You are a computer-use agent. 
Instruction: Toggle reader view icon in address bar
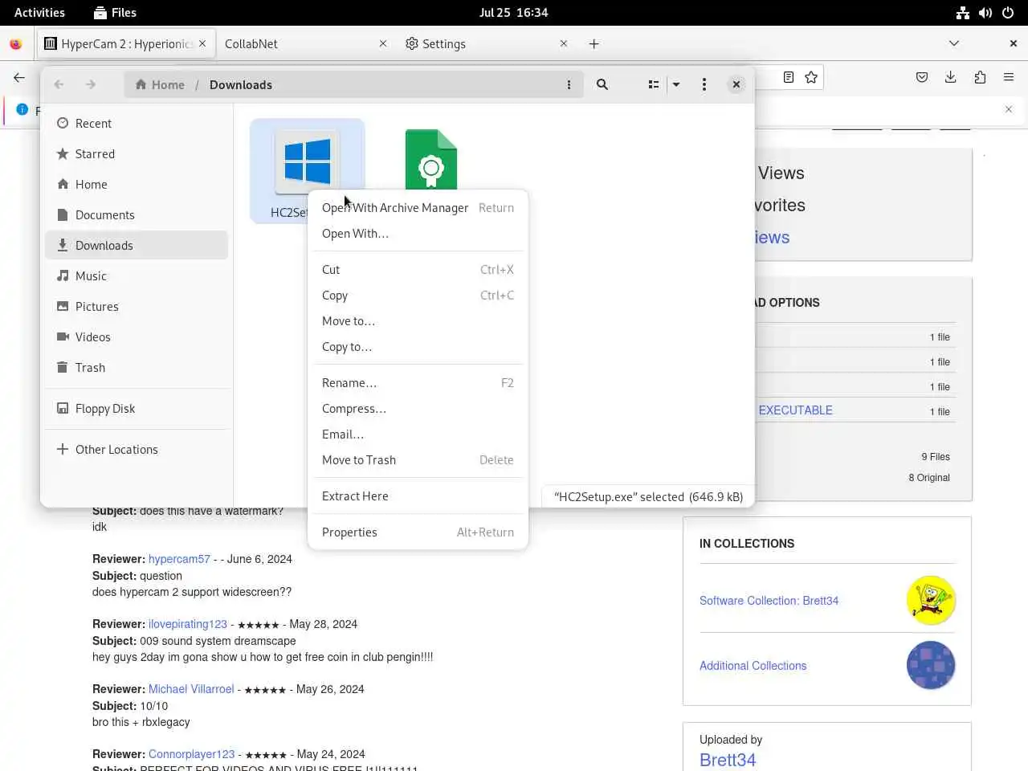click(x=789, y=77)
